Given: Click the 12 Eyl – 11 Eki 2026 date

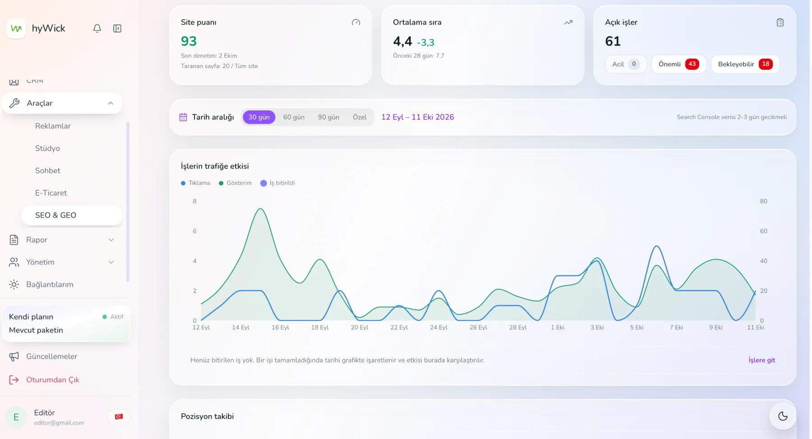Looking at the screenshot, I should point(418,117).
